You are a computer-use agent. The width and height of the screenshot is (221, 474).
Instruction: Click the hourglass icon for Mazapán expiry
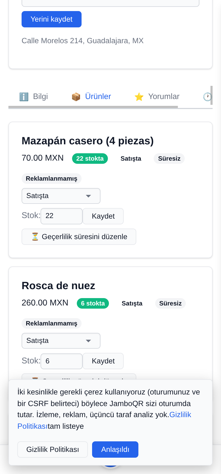[x=35, y=237]
